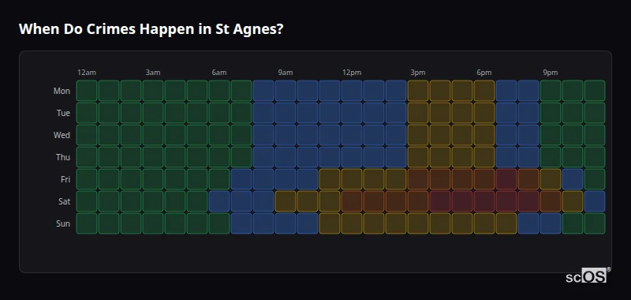Click the Thu row label
The width and height of the screenshot is (631, 300).
(x=63, y=157)
